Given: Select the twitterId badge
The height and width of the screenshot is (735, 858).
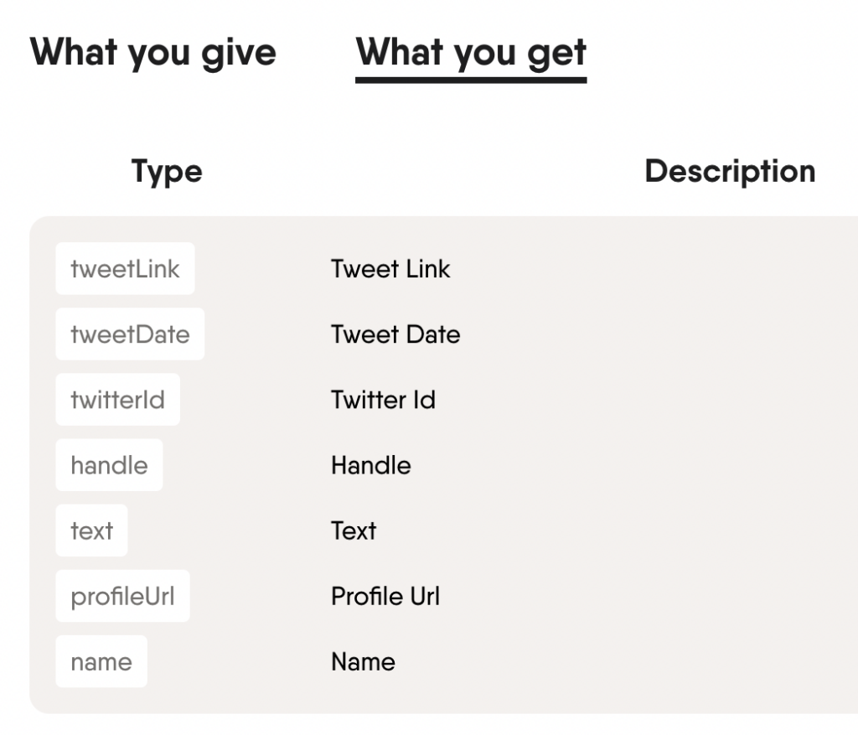Looking at the screenshot, I should click(117, 400).
